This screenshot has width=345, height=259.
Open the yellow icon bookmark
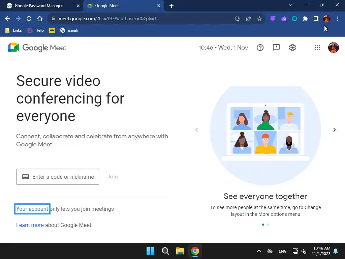52,30
